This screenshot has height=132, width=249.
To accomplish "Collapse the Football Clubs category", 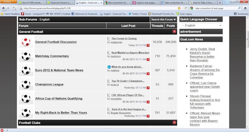I will pos(174,122).
